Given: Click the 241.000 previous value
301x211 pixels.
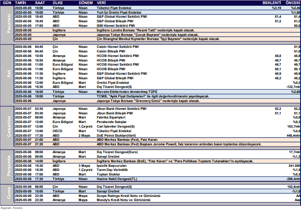Looking at the screenshot, I should (x=294, y=166).
